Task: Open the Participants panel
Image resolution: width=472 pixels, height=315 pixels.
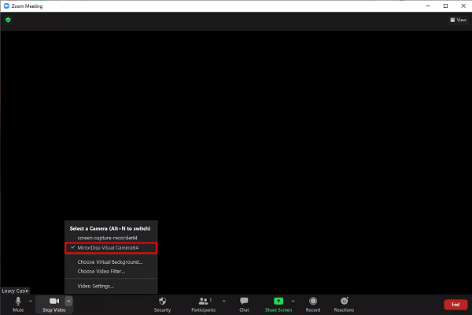Action: 204,302
